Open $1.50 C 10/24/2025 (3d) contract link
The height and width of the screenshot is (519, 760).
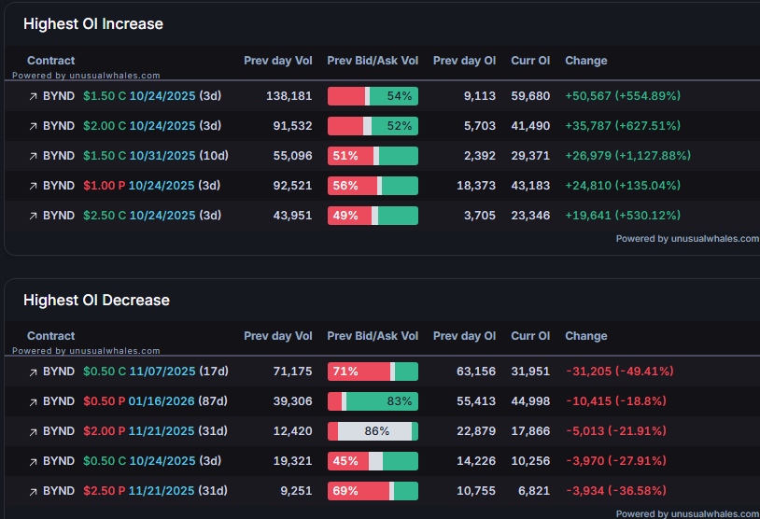(152, 96)
